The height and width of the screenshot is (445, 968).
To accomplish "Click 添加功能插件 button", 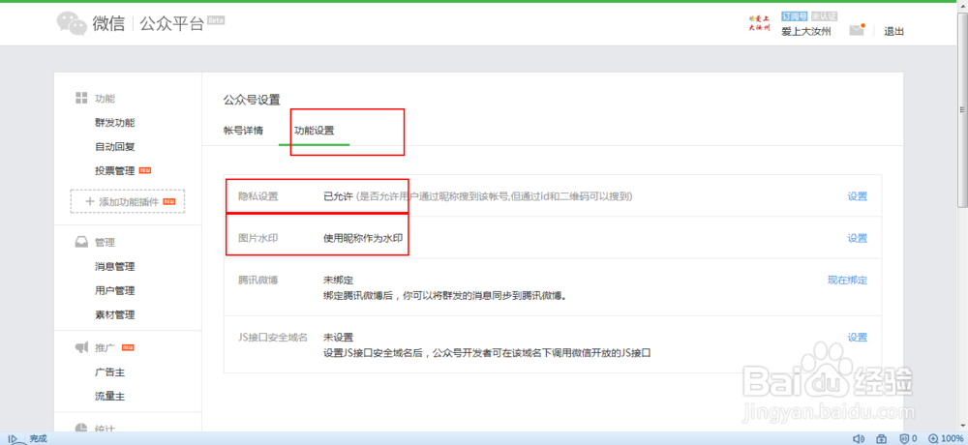I will click(x=128, y=201).
